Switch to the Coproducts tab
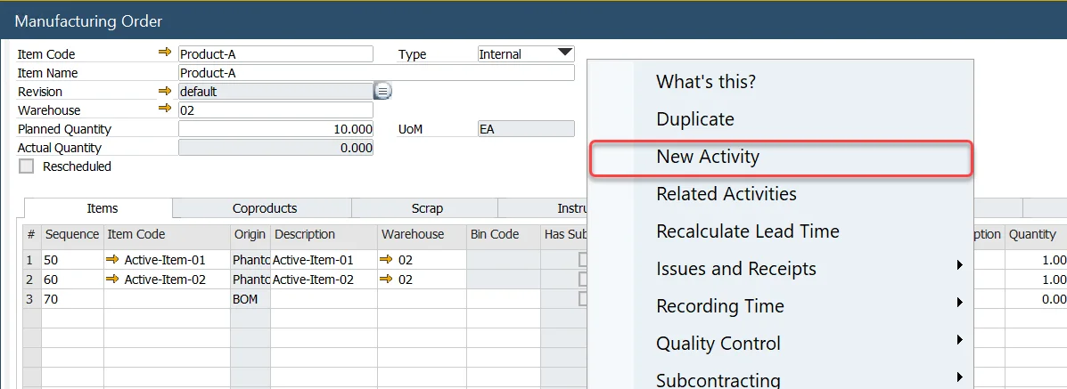1067x389 pixels. pos(264,208)
